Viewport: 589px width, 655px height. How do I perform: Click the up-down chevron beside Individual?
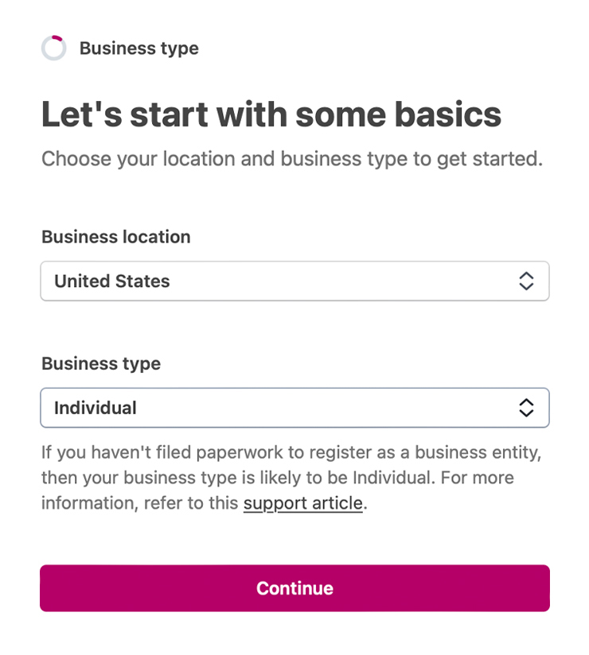click(525, 408)
